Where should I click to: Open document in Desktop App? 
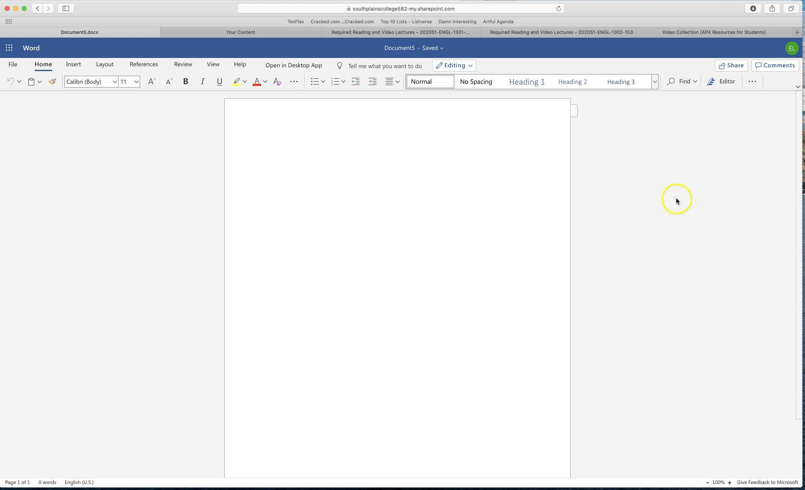[x=293, y=65]
